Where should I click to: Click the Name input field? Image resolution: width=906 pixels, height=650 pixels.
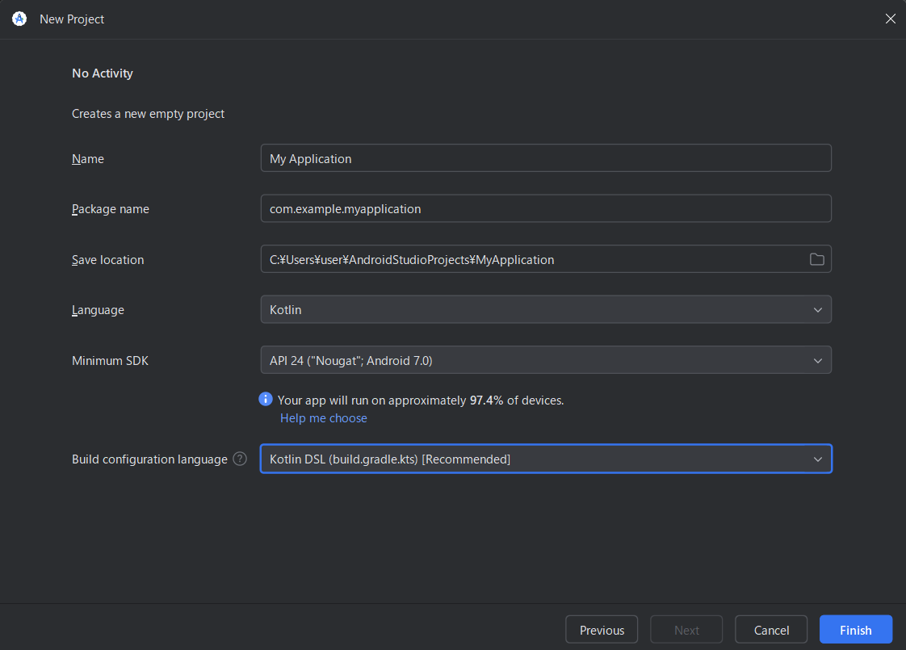[x=545, y=157]
